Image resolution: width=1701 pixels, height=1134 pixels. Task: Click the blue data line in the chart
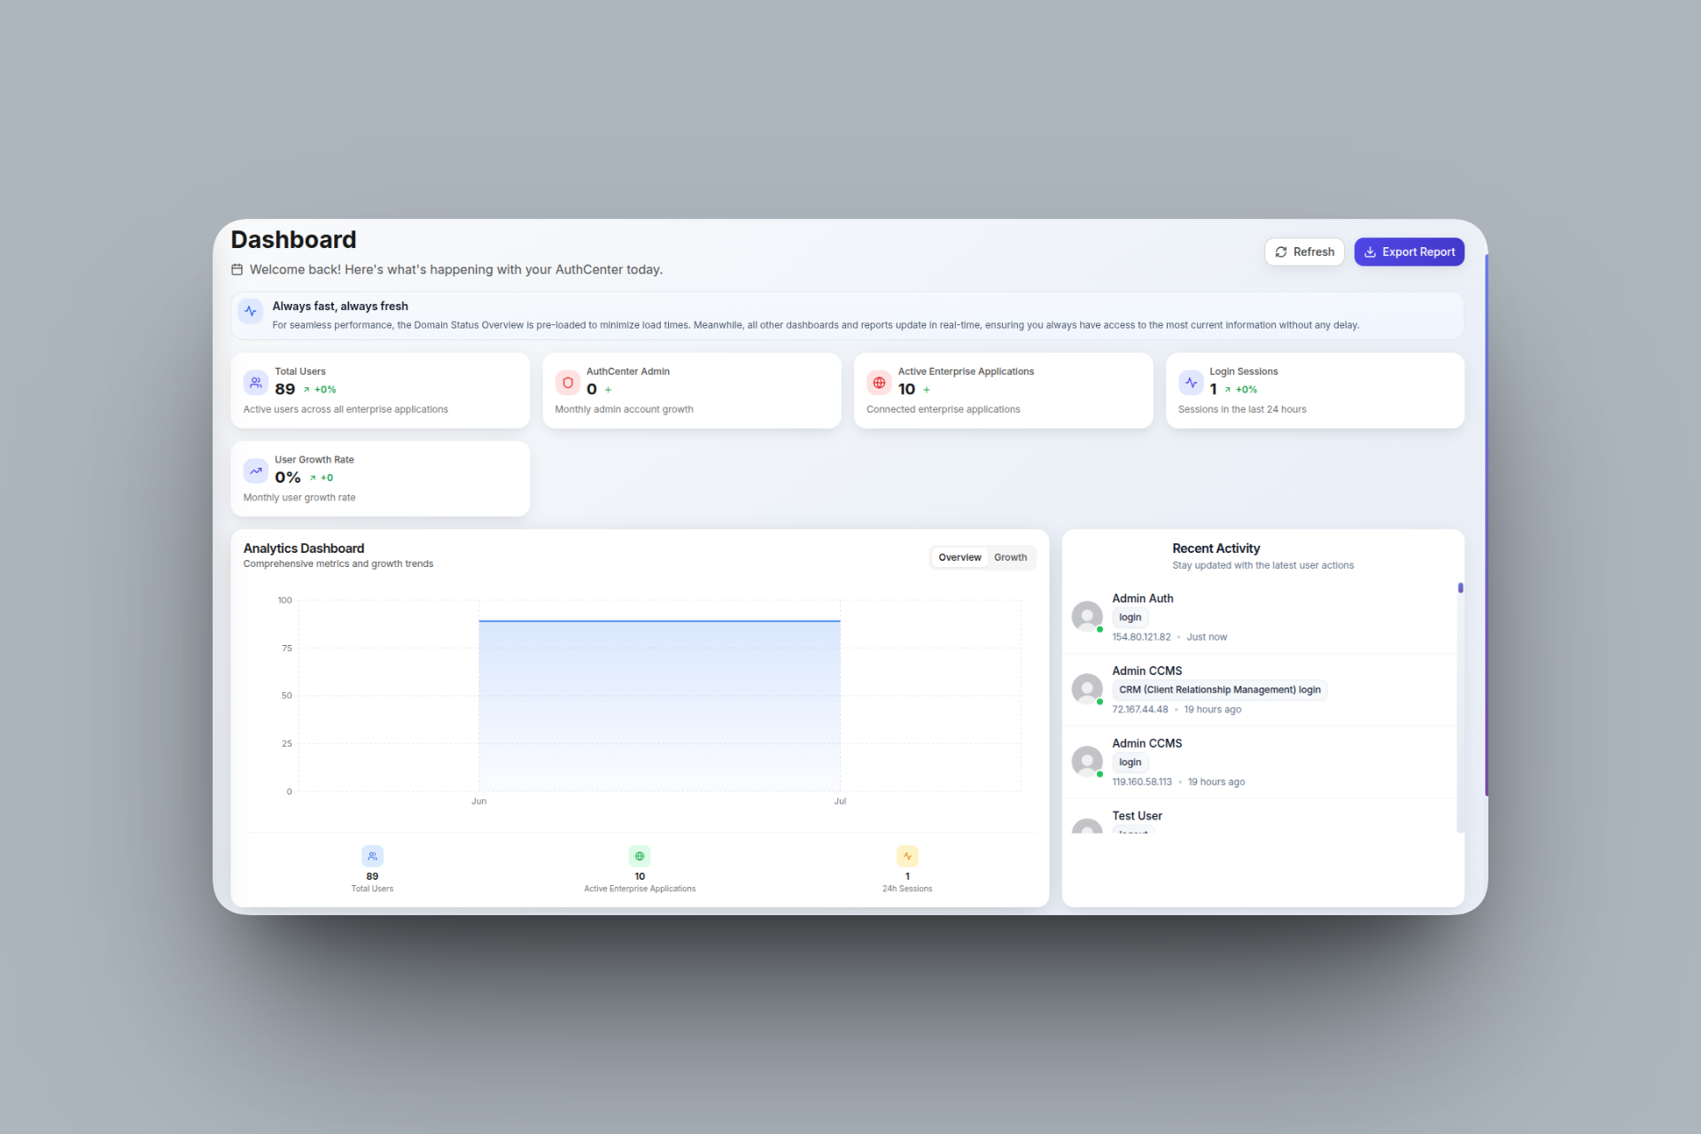(659, 621)
